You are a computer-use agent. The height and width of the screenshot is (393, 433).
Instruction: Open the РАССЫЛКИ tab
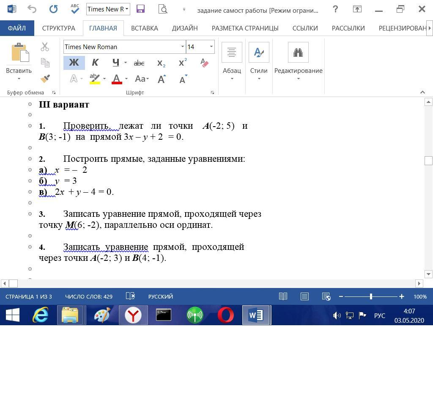click(x=348, y=28)
